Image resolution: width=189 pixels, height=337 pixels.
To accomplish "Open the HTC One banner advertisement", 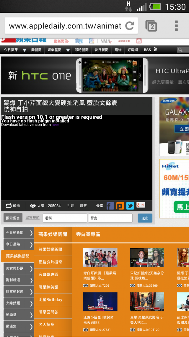I will pyautogui.click(x=95, y=76).
